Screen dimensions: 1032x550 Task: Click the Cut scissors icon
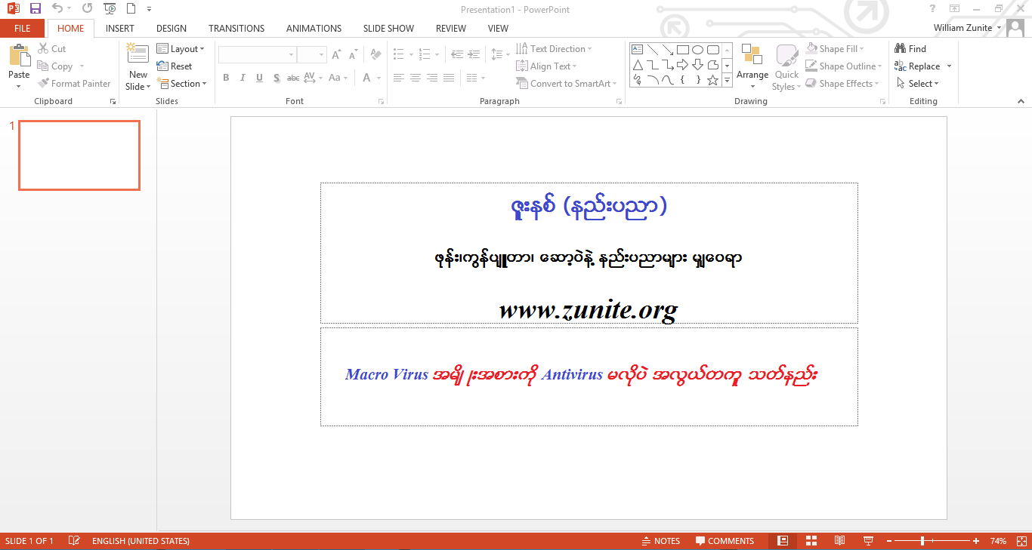coord(43,48)
